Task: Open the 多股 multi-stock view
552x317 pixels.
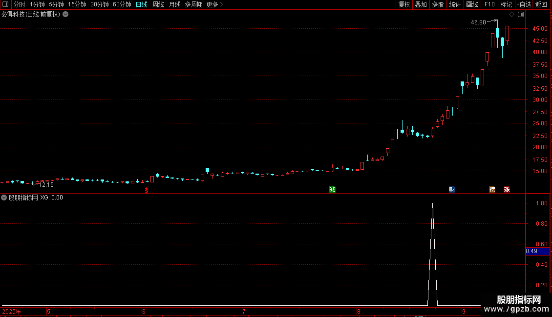Action: point(438,4)
